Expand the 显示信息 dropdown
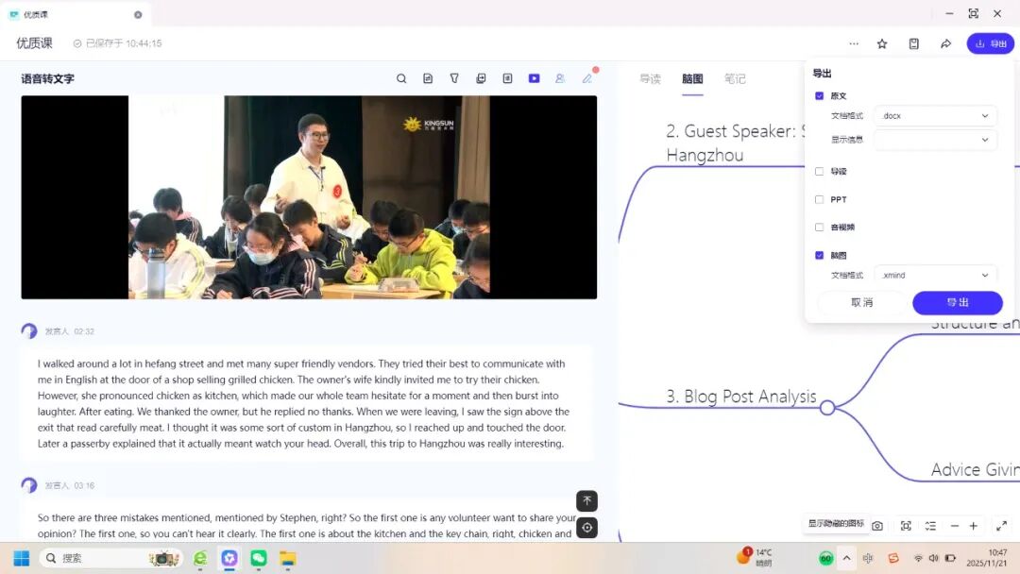Image resolution: width=1020 pixels, height=574 pixels. point(935,140)
